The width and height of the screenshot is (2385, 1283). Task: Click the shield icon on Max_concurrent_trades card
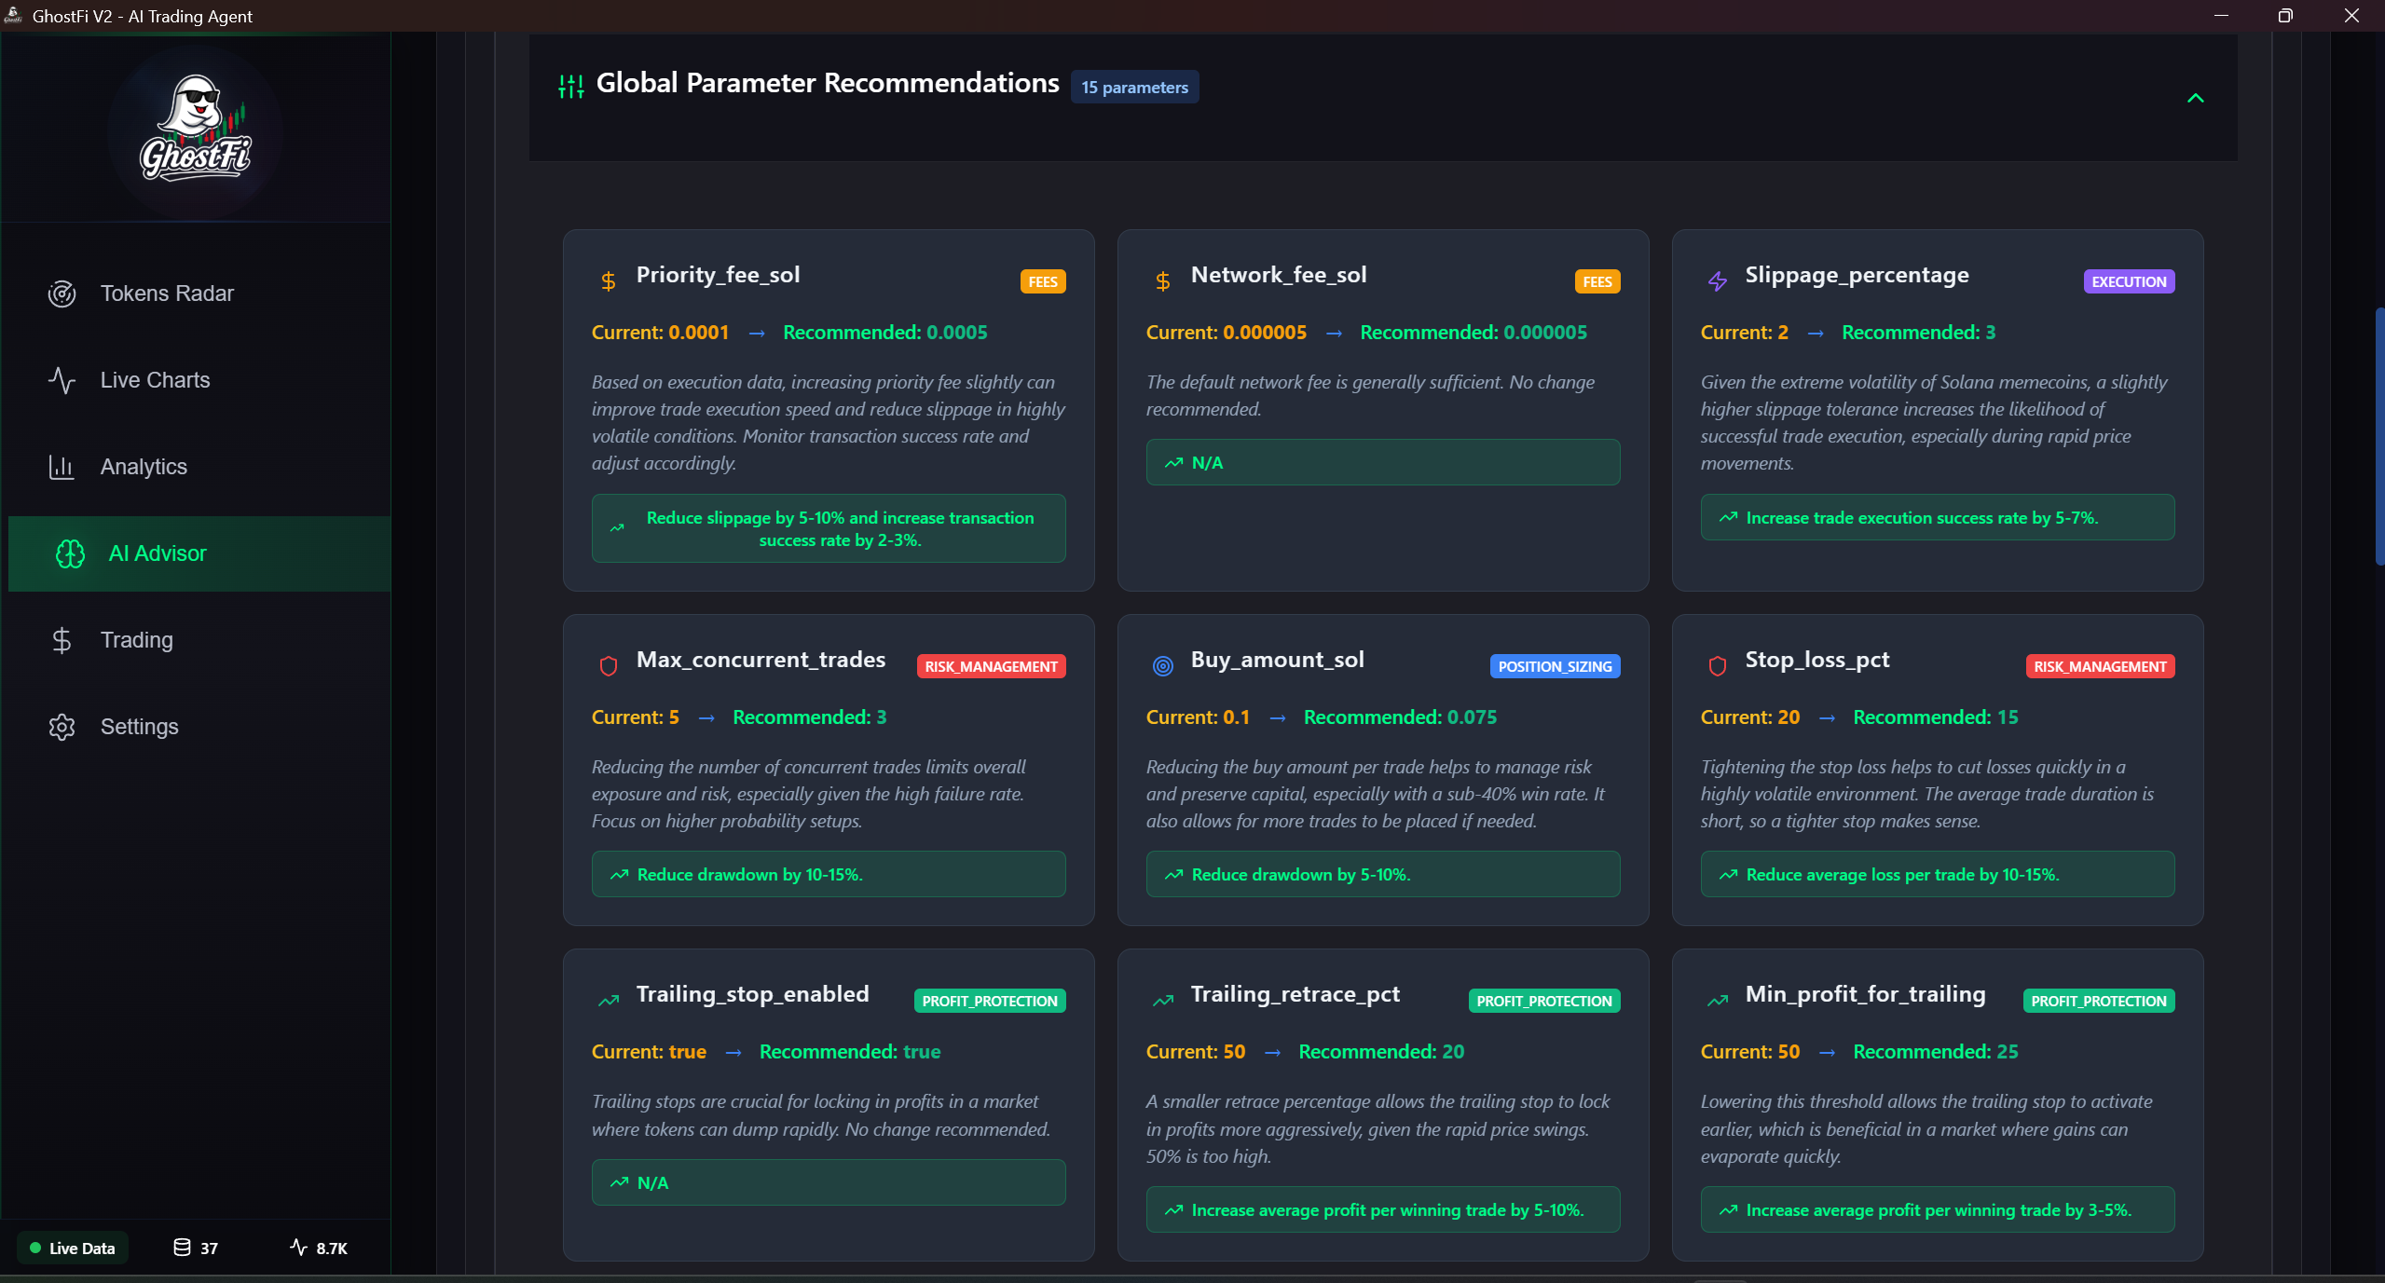tap(609, 665)
